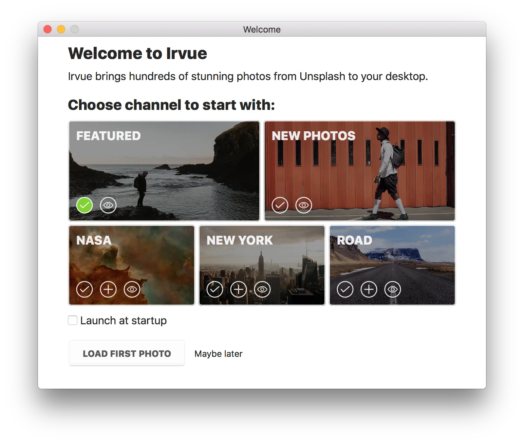Viewport: 524px width, 443px height.
Task: Open the New Photos channel thumbnail
Action: 360,171
